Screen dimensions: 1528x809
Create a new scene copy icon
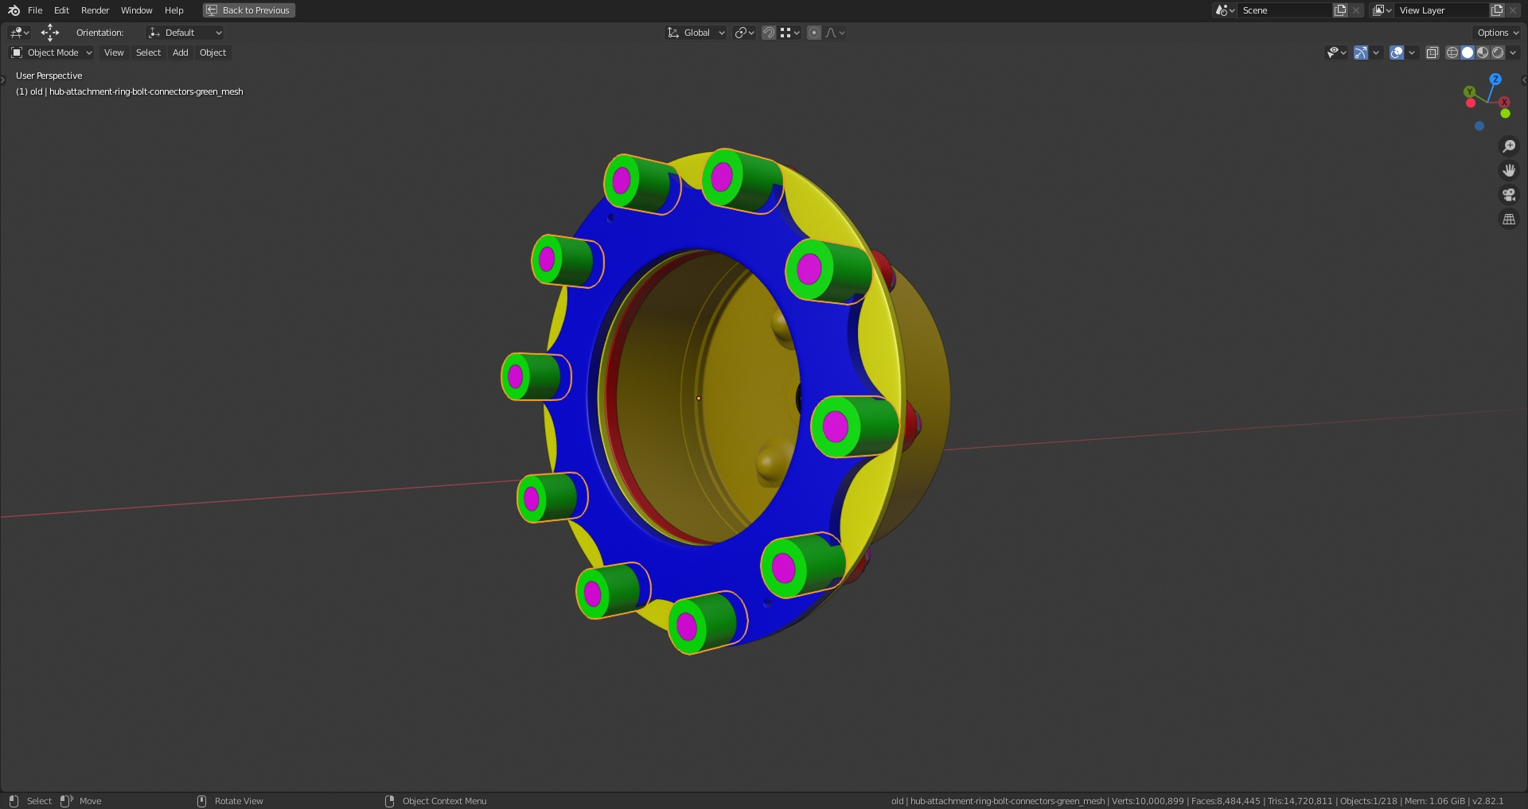tap(1340, 10)
